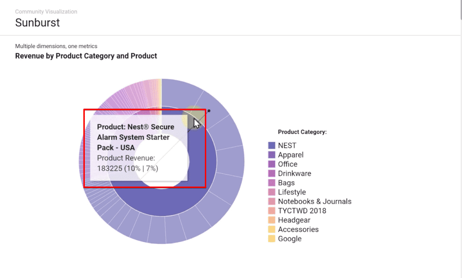The image size is (462, 278).
Task: Click the NEST legend color swatch
Action: coord(271,146)
